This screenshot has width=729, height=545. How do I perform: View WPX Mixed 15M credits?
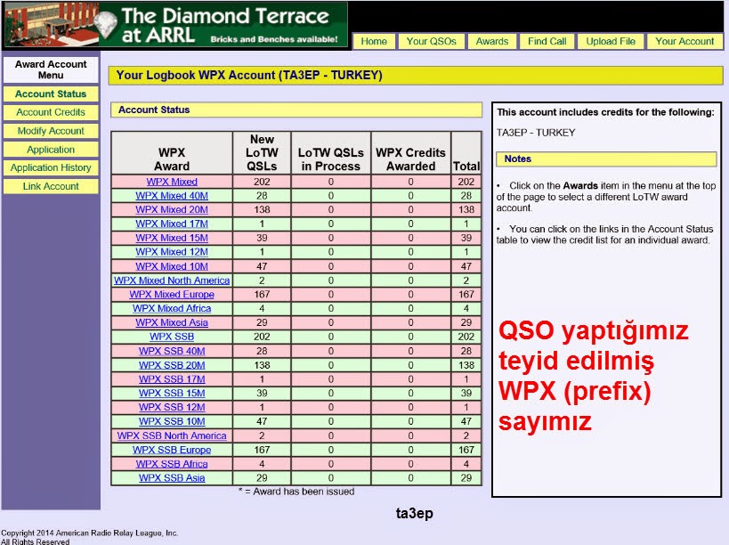172,238
